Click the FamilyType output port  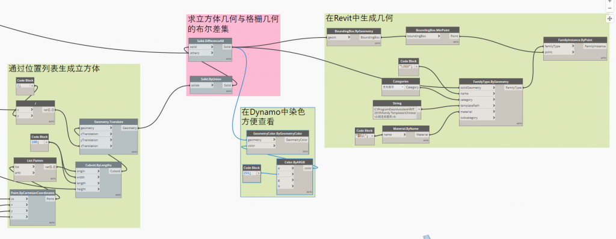(x=514, y=88)
